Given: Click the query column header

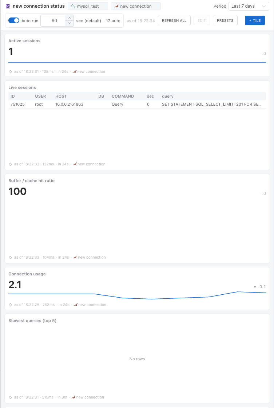Looking at the screenshot, I should pos(168,96).
